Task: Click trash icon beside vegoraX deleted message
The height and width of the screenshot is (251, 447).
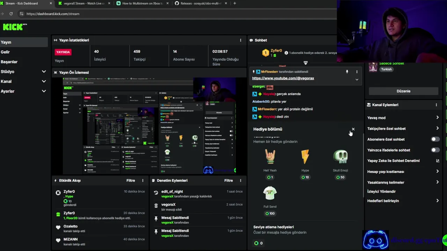Action: tap(156, 206)
